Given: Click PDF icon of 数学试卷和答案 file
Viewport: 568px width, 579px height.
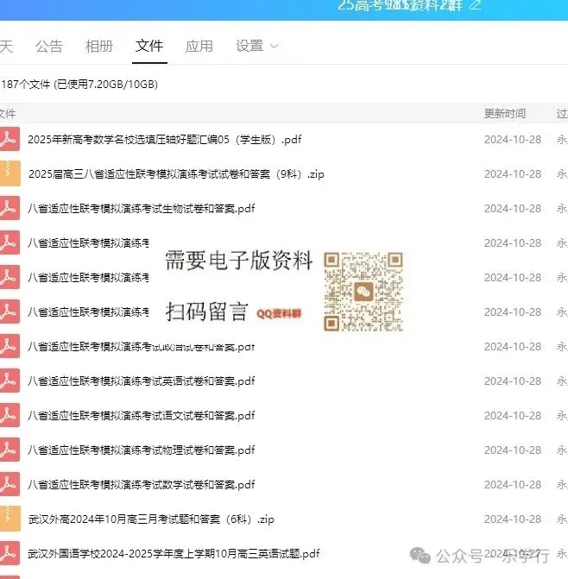Looking at the screenshot, I should (x=9, y=484).
